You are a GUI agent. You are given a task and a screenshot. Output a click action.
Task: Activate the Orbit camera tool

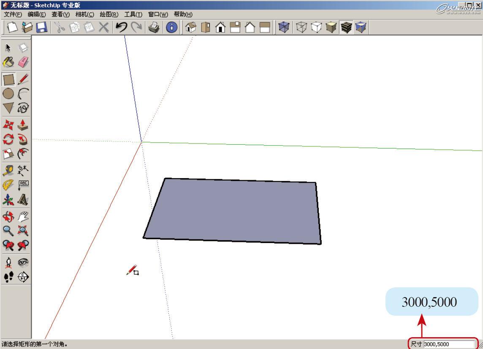(8, 216)
